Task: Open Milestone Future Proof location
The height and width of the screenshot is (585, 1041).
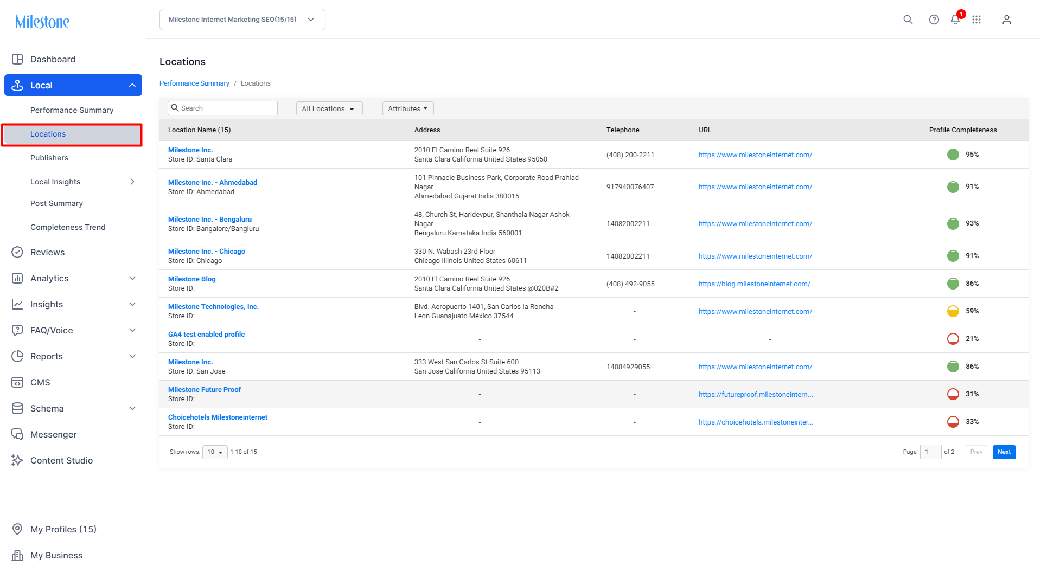Action: coord(205,390)
